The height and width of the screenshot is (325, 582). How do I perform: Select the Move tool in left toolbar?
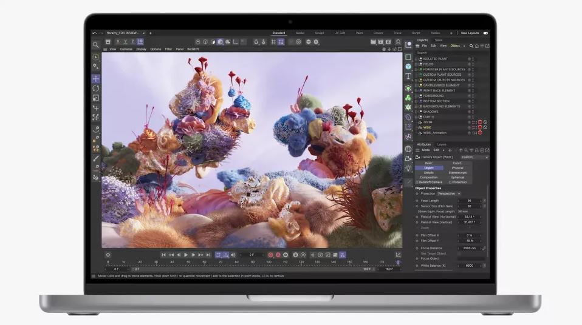[96, 79]
